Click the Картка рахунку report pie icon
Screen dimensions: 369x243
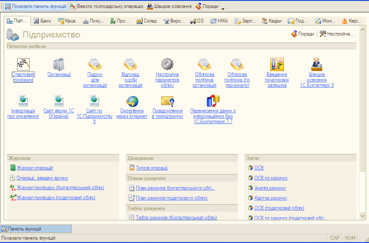pyautogui.click(x=251, y=198)
